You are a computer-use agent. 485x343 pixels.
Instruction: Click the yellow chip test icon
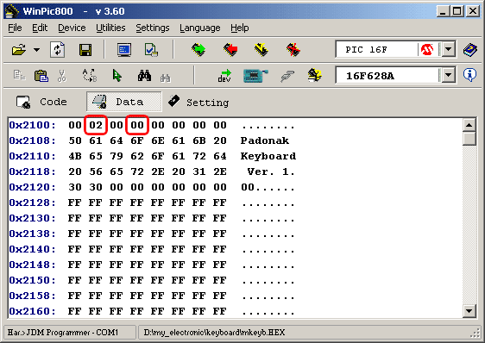pos(315,75)
